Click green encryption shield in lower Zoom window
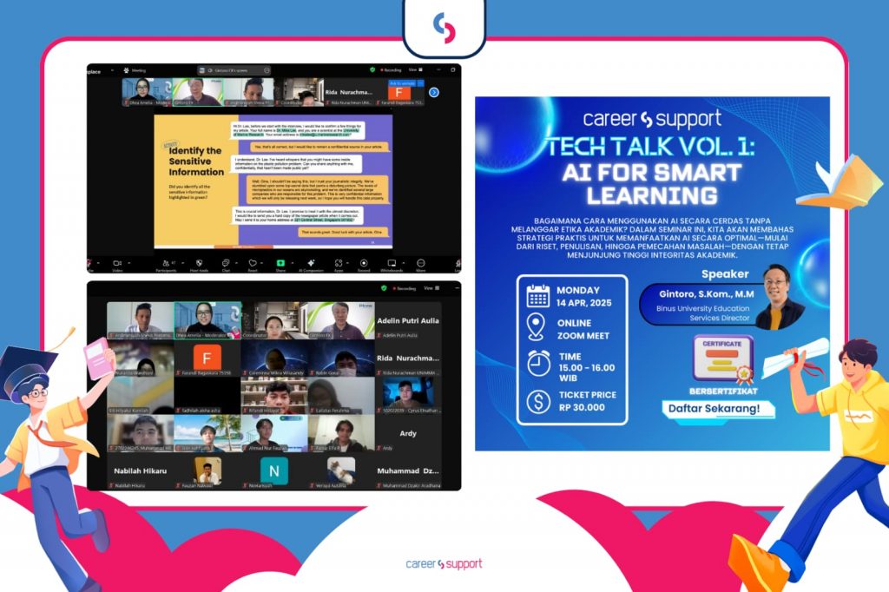Image resolution: width=889 pixels, height=592 pixels. pos(384,288)
